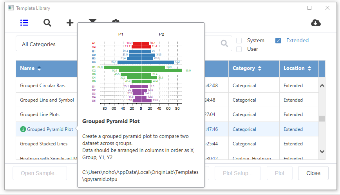Uncheck the Extended checkbox
The height and width of the screenshot is (195, 340).
pos(278,41)
